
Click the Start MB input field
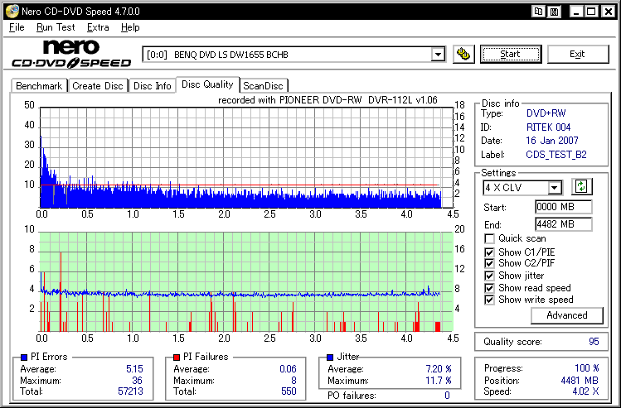pos(564,207)
